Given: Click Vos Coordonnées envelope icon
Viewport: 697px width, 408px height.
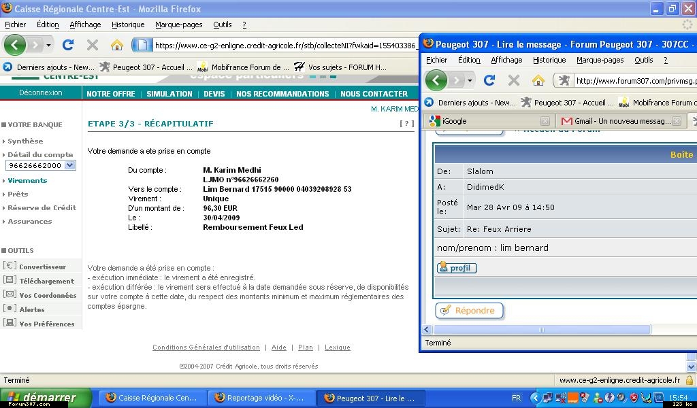Looking at the screenshot, I should tap(10, 294).
